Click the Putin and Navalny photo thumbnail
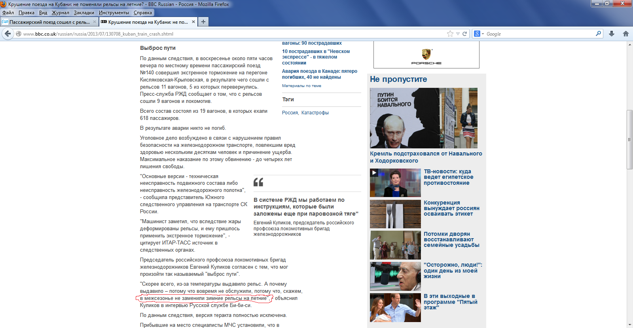This screenshot has width=633, height=328. 423,118
